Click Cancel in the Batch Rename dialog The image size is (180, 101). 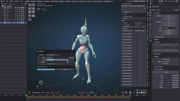65,70
